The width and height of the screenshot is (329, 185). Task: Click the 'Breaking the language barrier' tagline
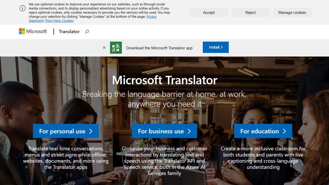(164, 99)
